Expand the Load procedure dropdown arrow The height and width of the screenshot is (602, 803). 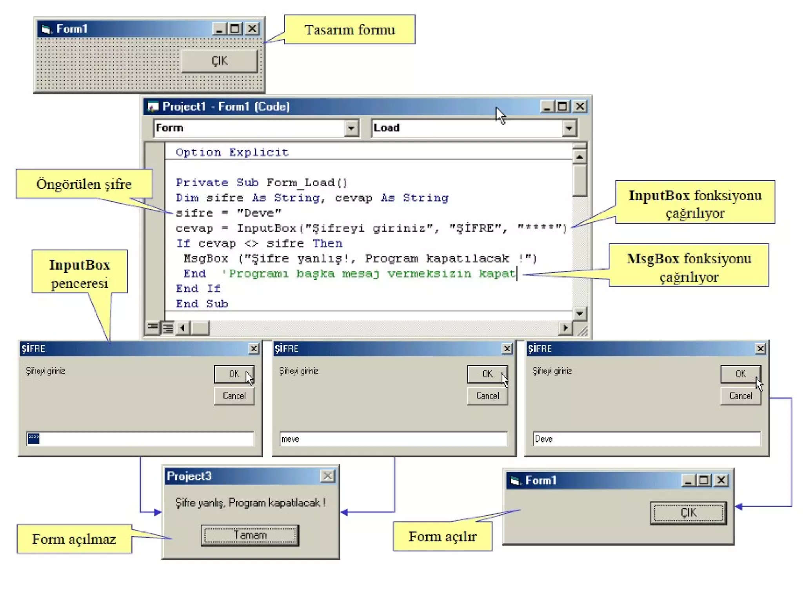pyautogui.click(x=569, y=128)
